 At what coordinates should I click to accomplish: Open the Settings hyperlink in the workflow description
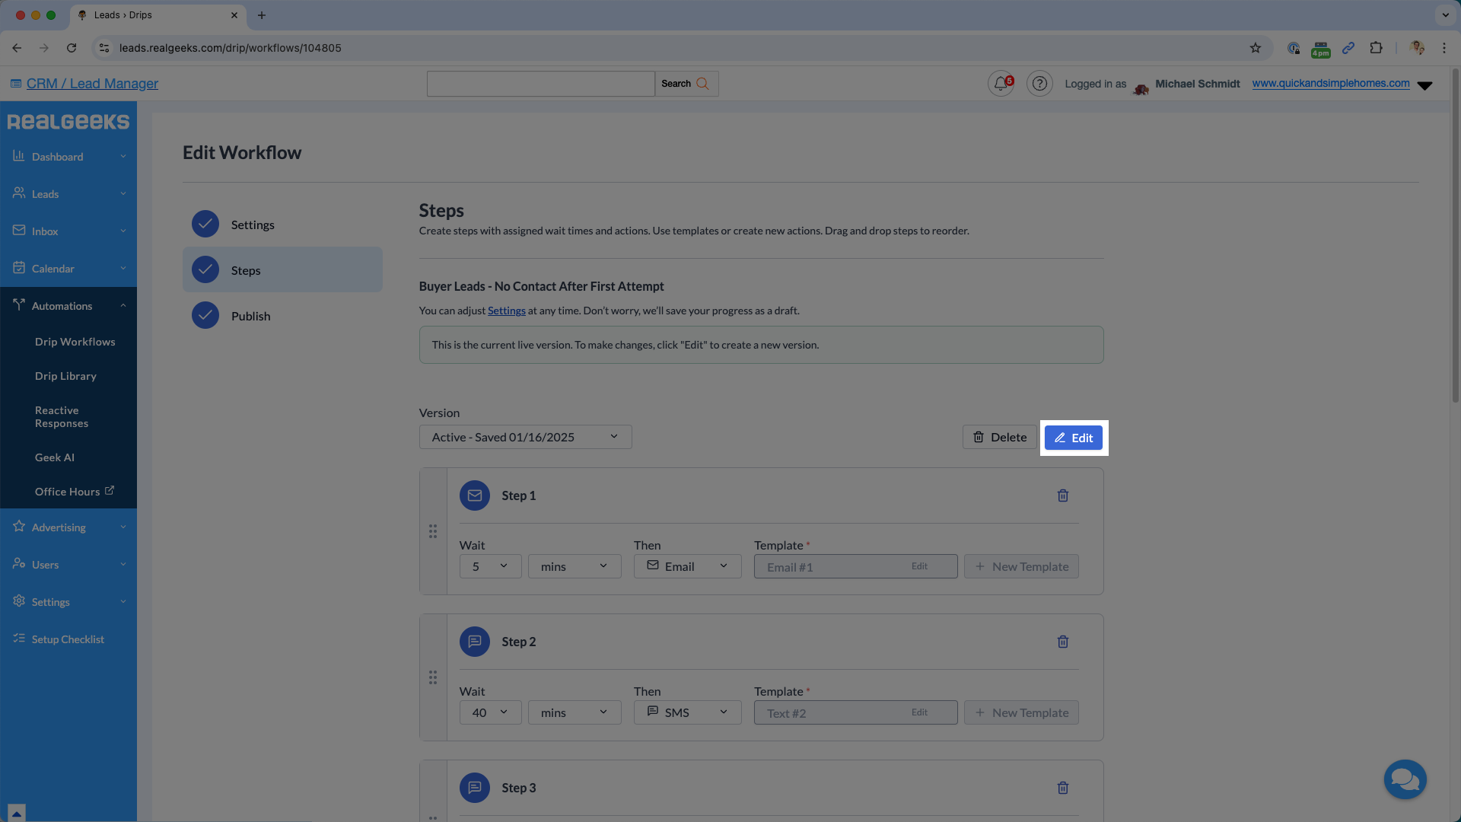(505, 311)
